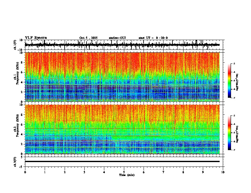Click time axis tick label "6"

tap(144, 172)
